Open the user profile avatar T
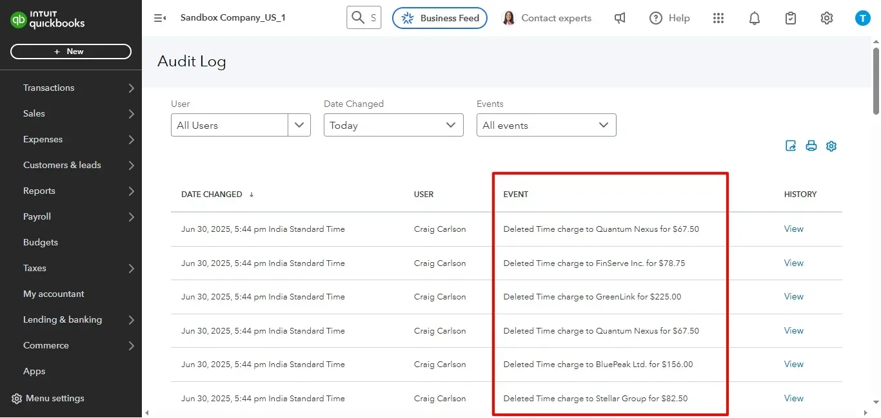This screenshot has height=418, width=881. pyautogui.click(x=863, y=18)
